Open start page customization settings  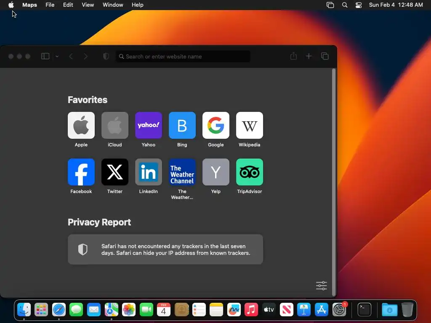pos(321,286)
